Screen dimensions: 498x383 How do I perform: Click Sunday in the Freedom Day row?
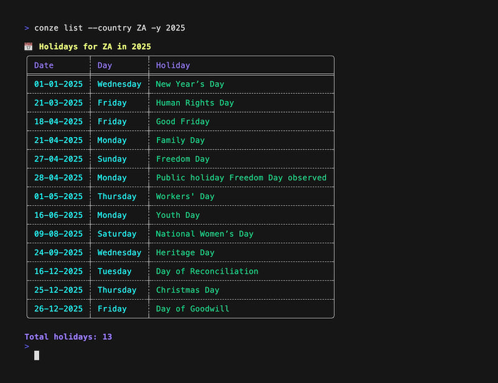coord(112,159)
